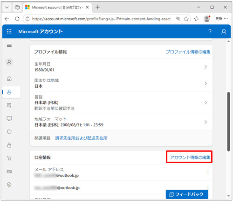
Task: Click the 口座情報 section heading
Action: 42,158
